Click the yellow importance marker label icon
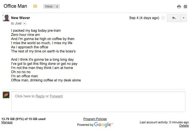Viewport: 192px width, 133px height. pyautogui.click(x=35, y=6)
